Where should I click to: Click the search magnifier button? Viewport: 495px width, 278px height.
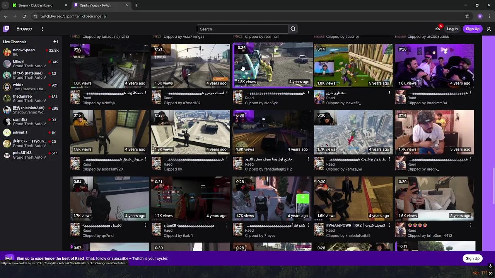pos(293,29)
